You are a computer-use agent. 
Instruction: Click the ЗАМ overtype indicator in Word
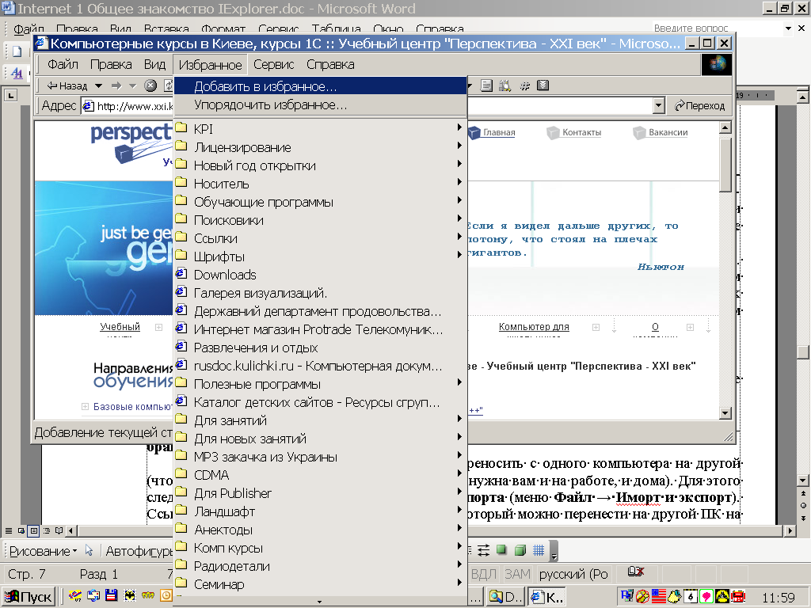[517, 574]
